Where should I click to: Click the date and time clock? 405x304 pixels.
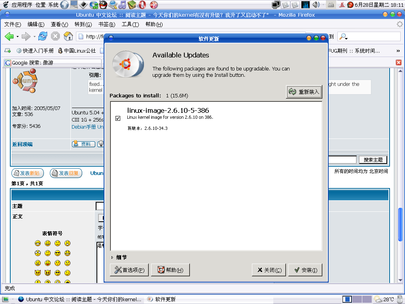pyautogui.click(x=379, y=5)
